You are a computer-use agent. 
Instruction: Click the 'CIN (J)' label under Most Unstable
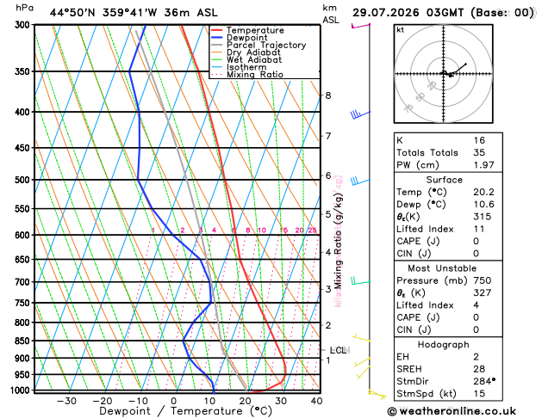[x=414, y=329]
